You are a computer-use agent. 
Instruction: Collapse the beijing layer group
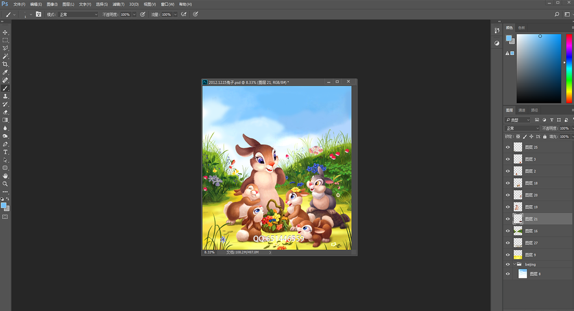tap(514, 264)
